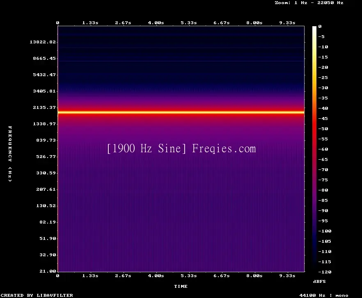Screen dimensions: 362x298
Task: Click the -10 value on the dBFS scale
Action: (323, 47)
